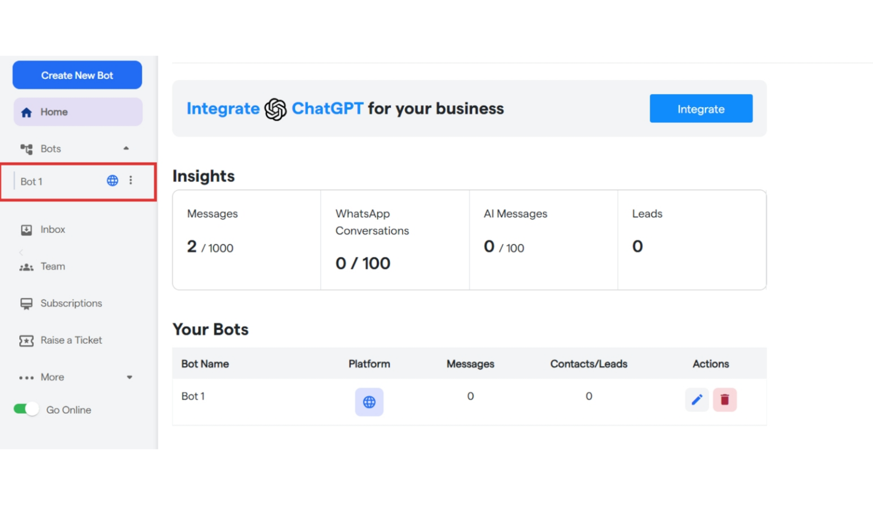Collapse the sidebar with the arrow
This screenshot has height=505, width=873.
pos(21,252)
